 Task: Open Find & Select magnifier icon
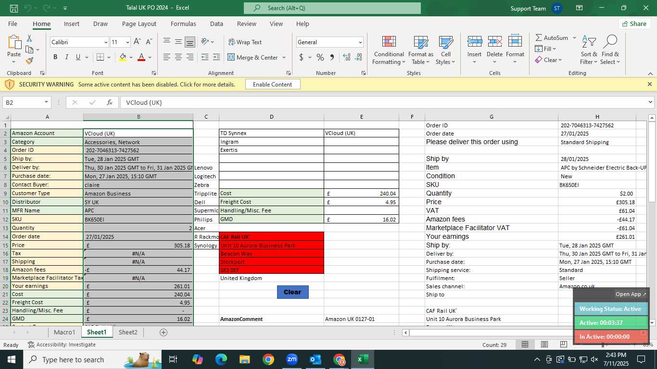[610, 42]
